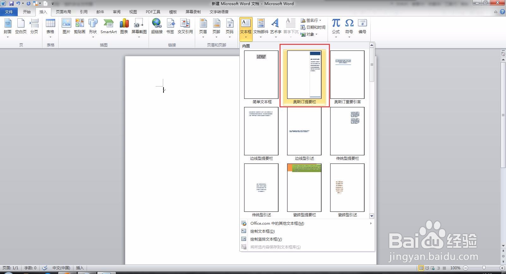Insert a page break
The width and height of the screenshot is (506, 274).
[x=34, y=27]
